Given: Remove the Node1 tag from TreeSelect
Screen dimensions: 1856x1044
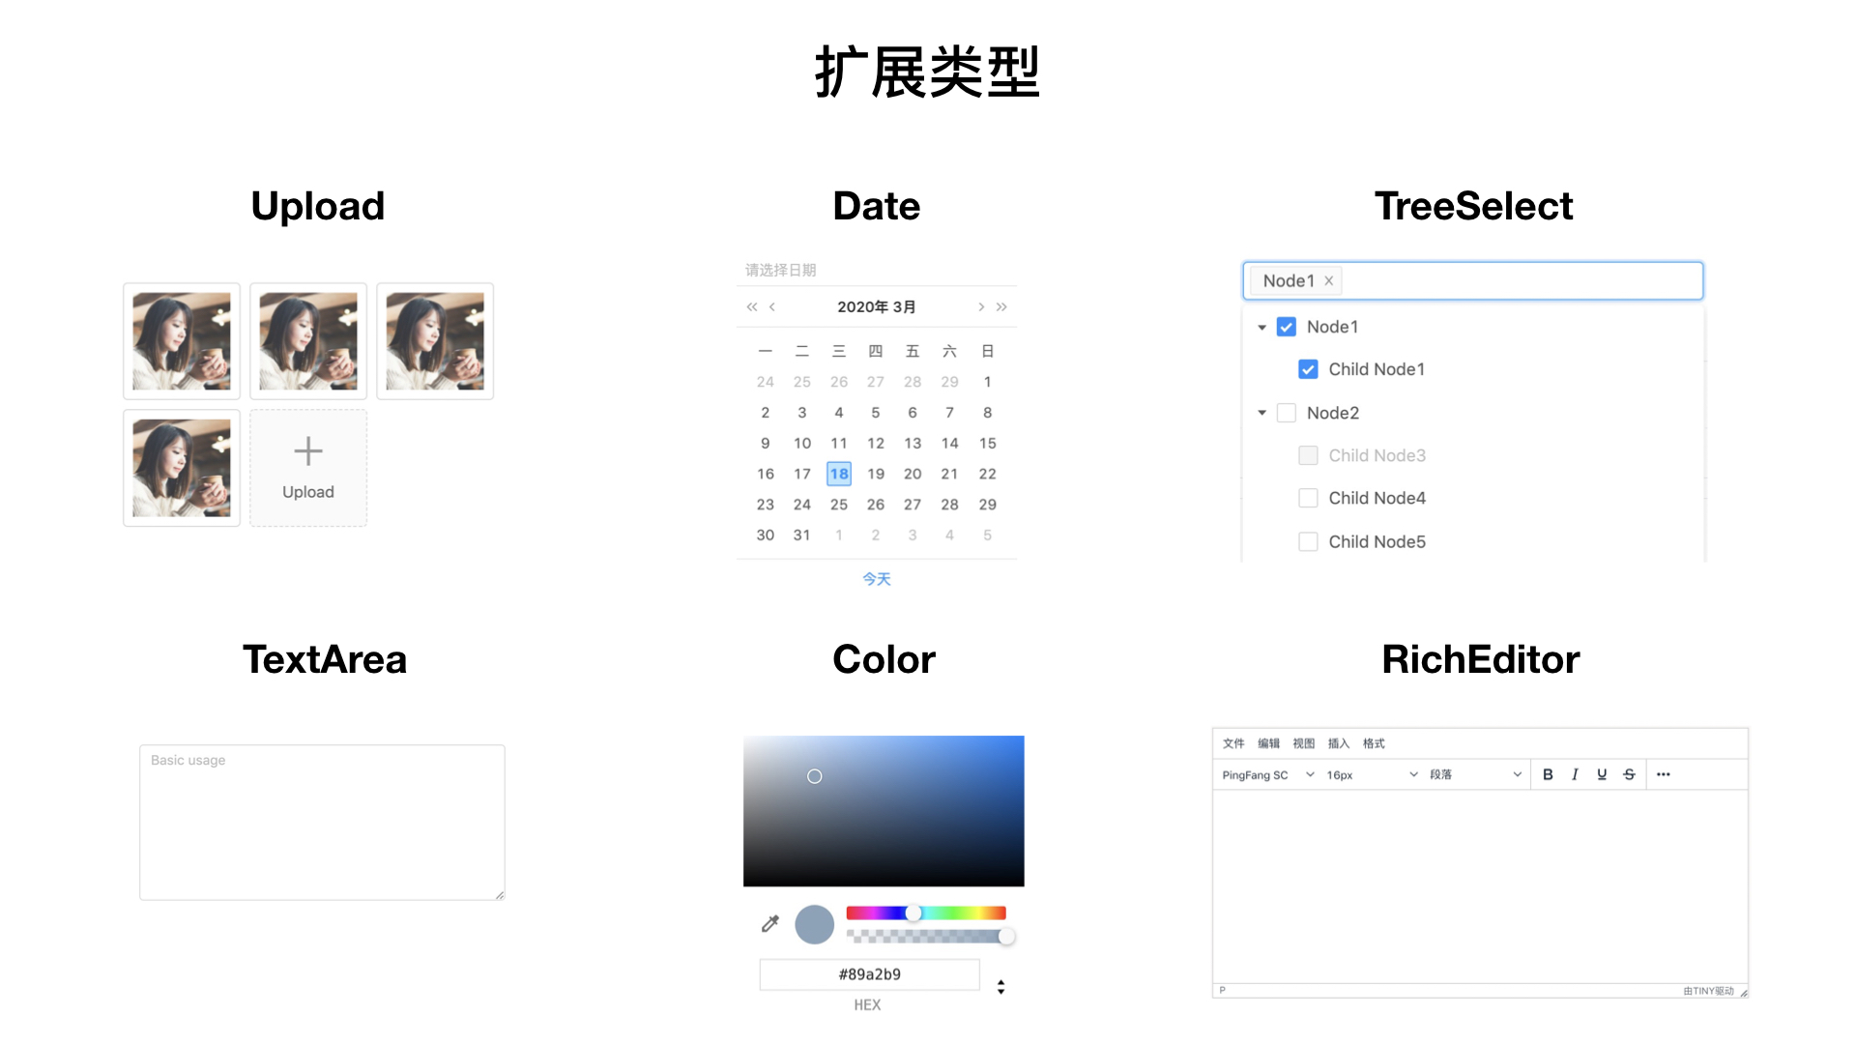Looking at the screenshot, I should pyautogui.click(x=1329, y=280).
